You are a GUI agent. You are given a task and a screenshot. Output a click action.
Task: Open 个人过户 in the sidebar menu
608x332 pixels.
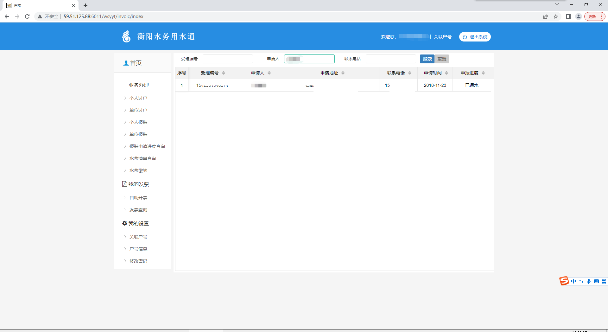click(138, 98)
